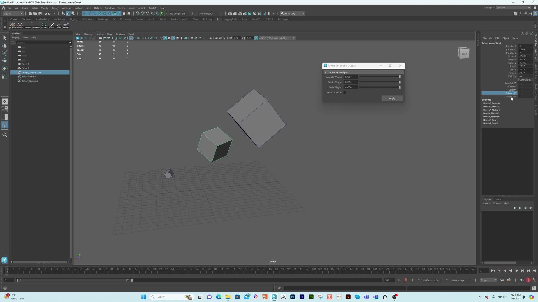The height and width of the screenshot is (302, 538).
Task: Click Apply in Parent Constraint Options
Action: coord(392,98)
